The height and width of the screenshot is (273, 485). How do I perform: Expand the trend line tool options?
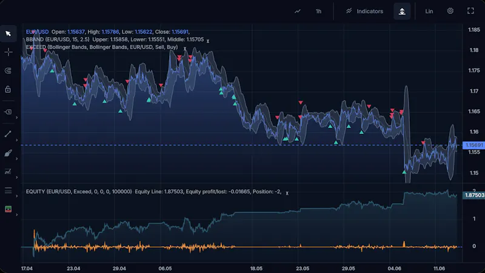(x=17, y=140)
